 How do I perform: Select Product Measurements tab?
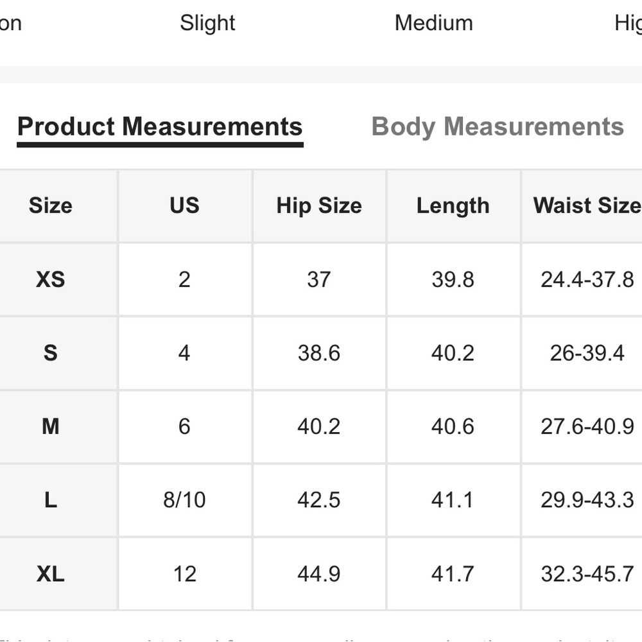pos(160,126)
